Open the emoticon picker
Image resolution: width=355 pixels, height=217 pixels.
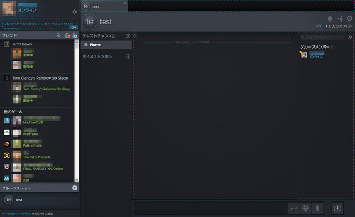coord(306,208)
